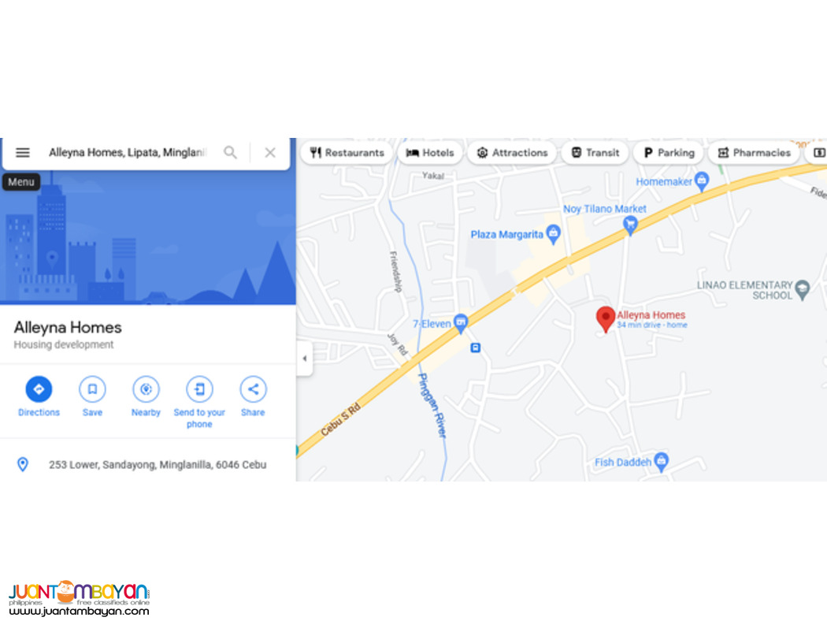Image resolution: width=827 pixels, height=621 pixels.
Task: Select the Attractions filter chip
Action: pyautogui.click(x=512, y=152)
